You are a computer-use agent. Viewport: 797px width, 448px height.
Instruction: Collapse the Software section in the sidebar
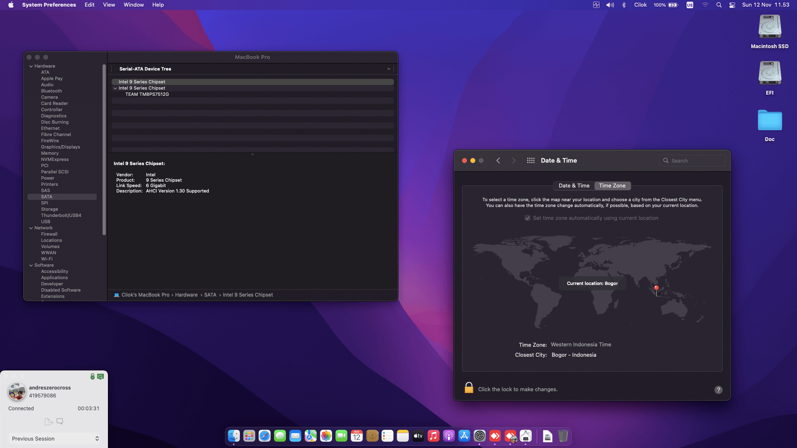pos(31,265)
